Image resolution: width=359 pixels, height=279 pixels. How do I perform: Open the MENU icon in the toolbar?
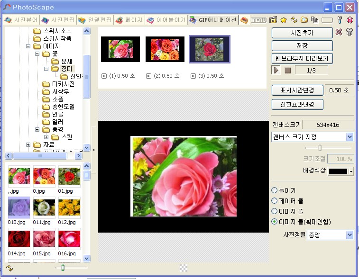coord(258,20)
